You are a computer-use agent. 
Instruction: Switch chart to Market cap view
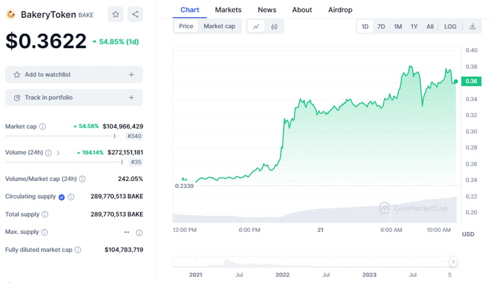click(219, 26)
